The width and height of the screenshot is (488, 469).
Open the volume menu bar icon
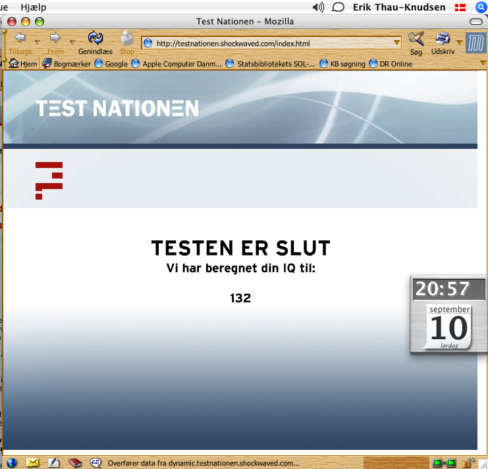click(318, 7)
